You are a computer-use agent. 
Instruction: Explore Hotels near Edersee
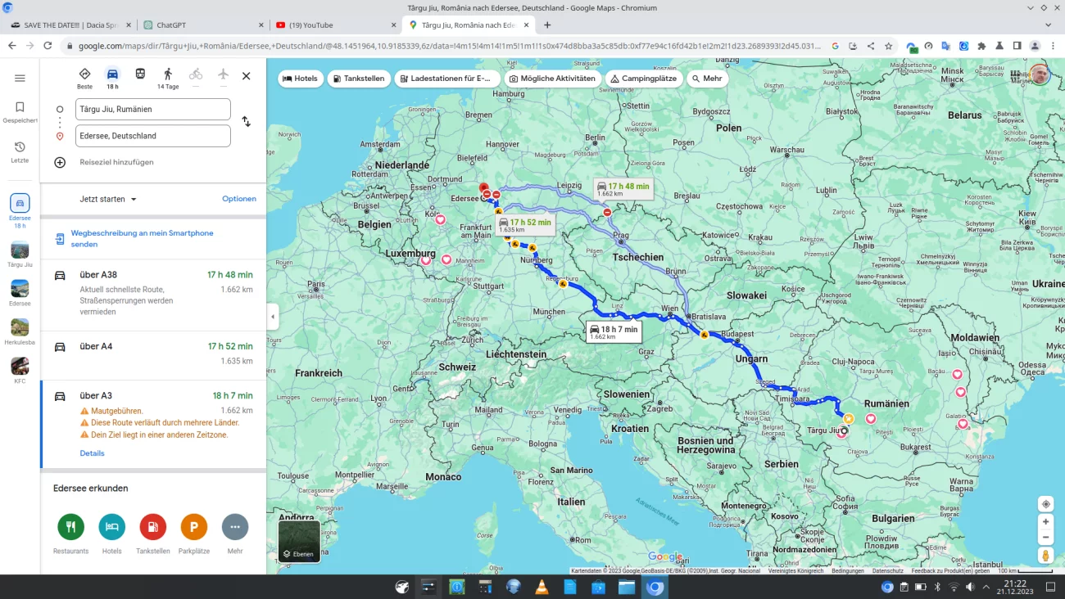pyautogui.click(x=112, y=533)
